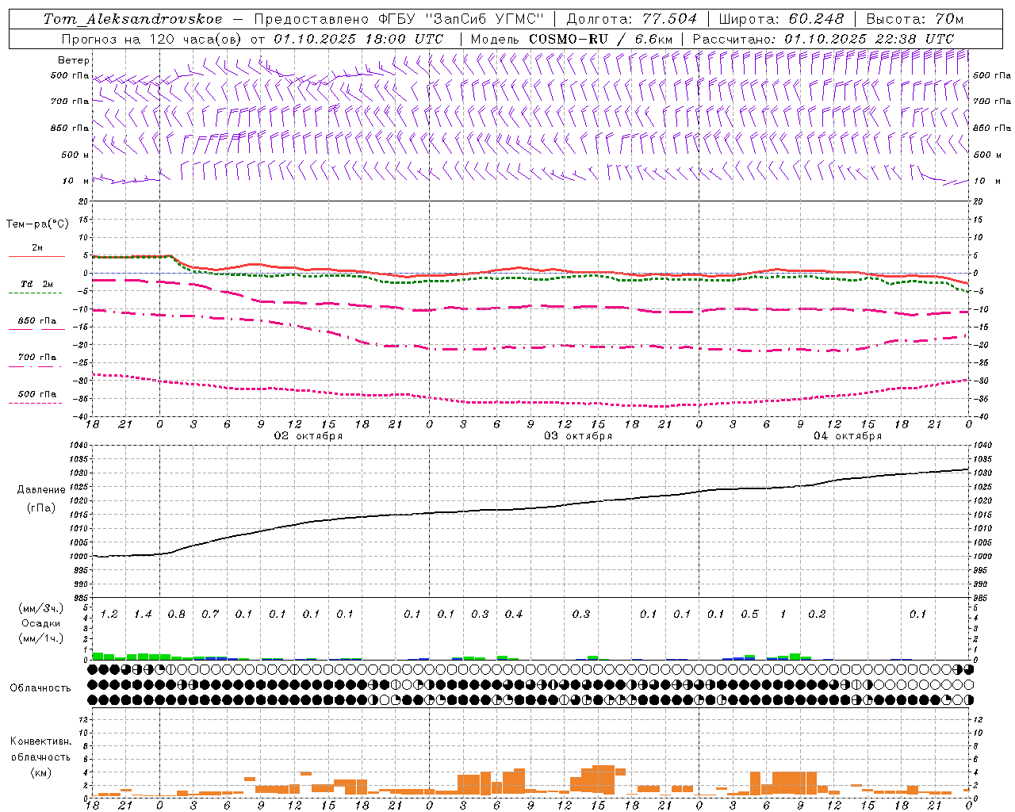Click the (гПа) pressure unit label
Screen dimensions: 1015x812
(40, 508)
